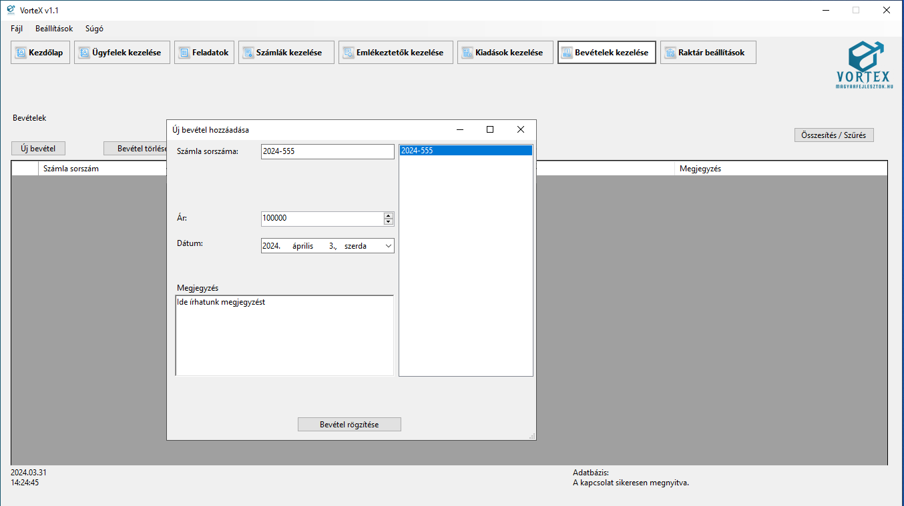The height and width of the screenshot is (506, 904).
Task: Expand the Dátum date picker dropdown
Action: (389, 246)
